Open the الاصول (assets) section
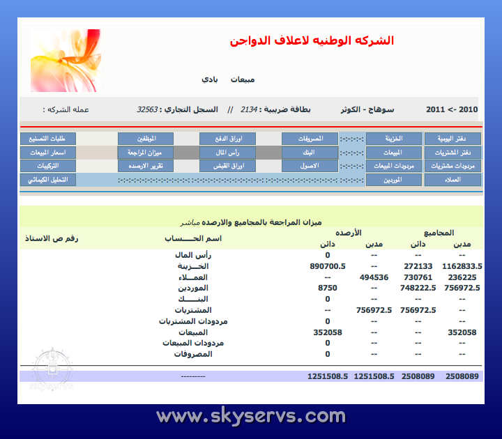The height and width of the screenshot is (439, 502). coord(310,166)
